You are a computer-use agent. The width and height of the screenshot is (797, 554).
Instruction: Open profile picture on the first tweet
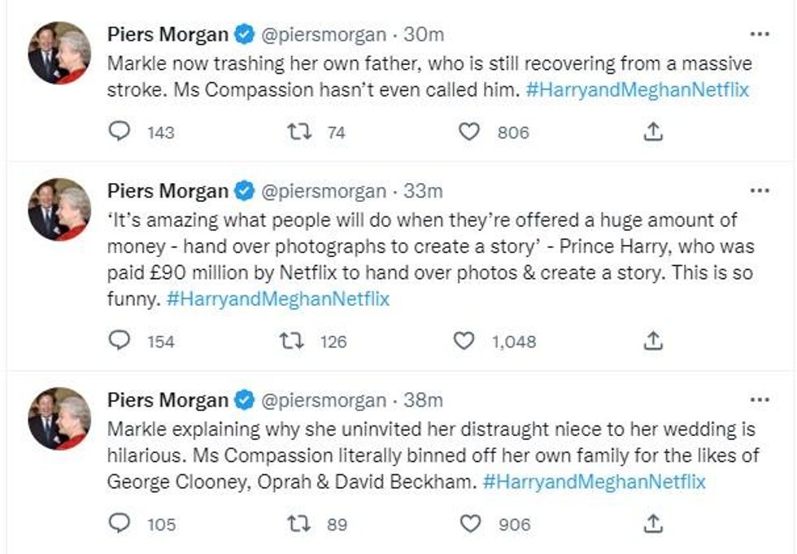pyautogui.click(x=59, y=53)
